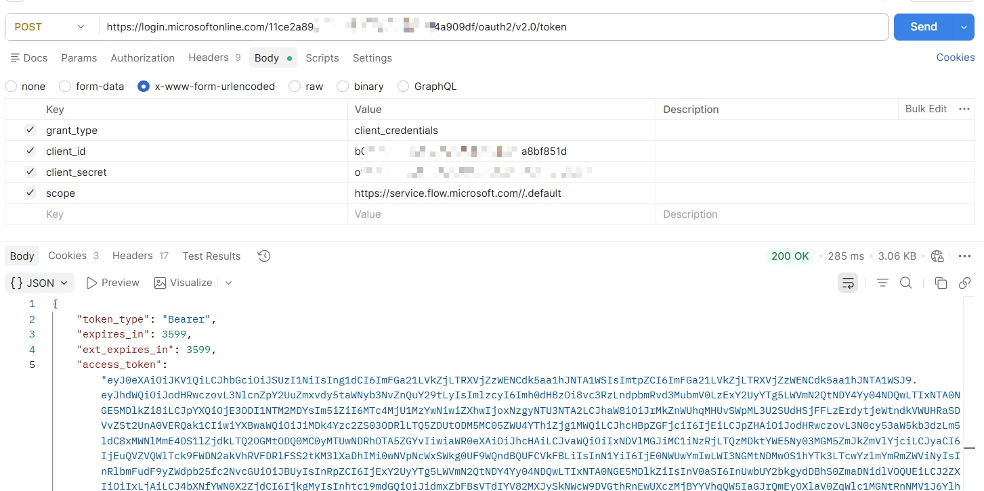This screenshot has width=984, height=491.
Task: Click the 200 OK status badge
Action: [790, 256]
